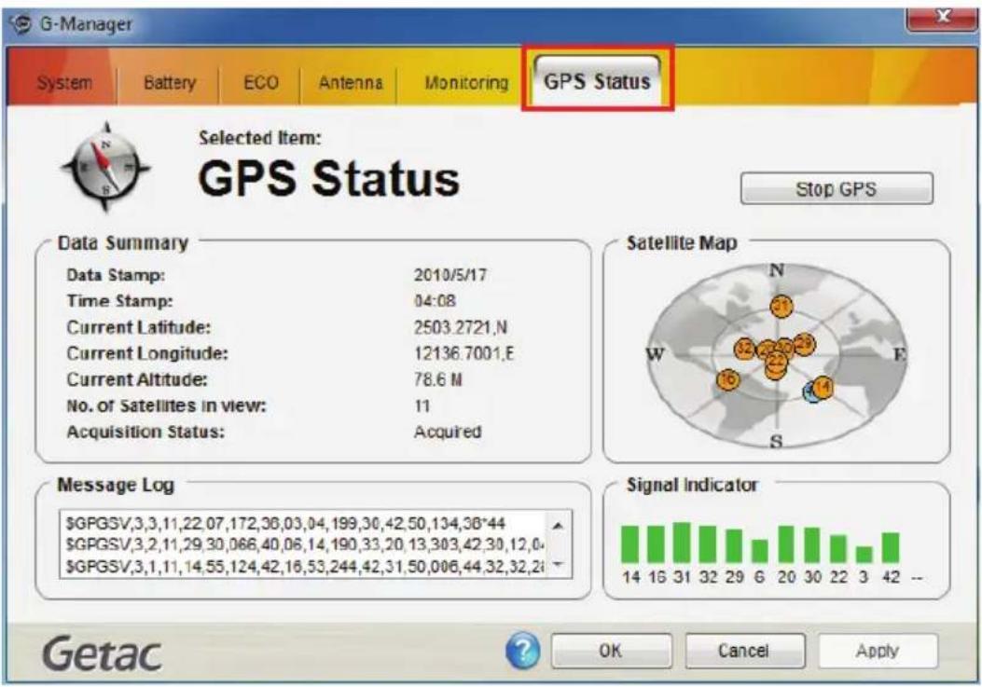Switch to the Battery tab
982x687 pixels.
(170, 83)
